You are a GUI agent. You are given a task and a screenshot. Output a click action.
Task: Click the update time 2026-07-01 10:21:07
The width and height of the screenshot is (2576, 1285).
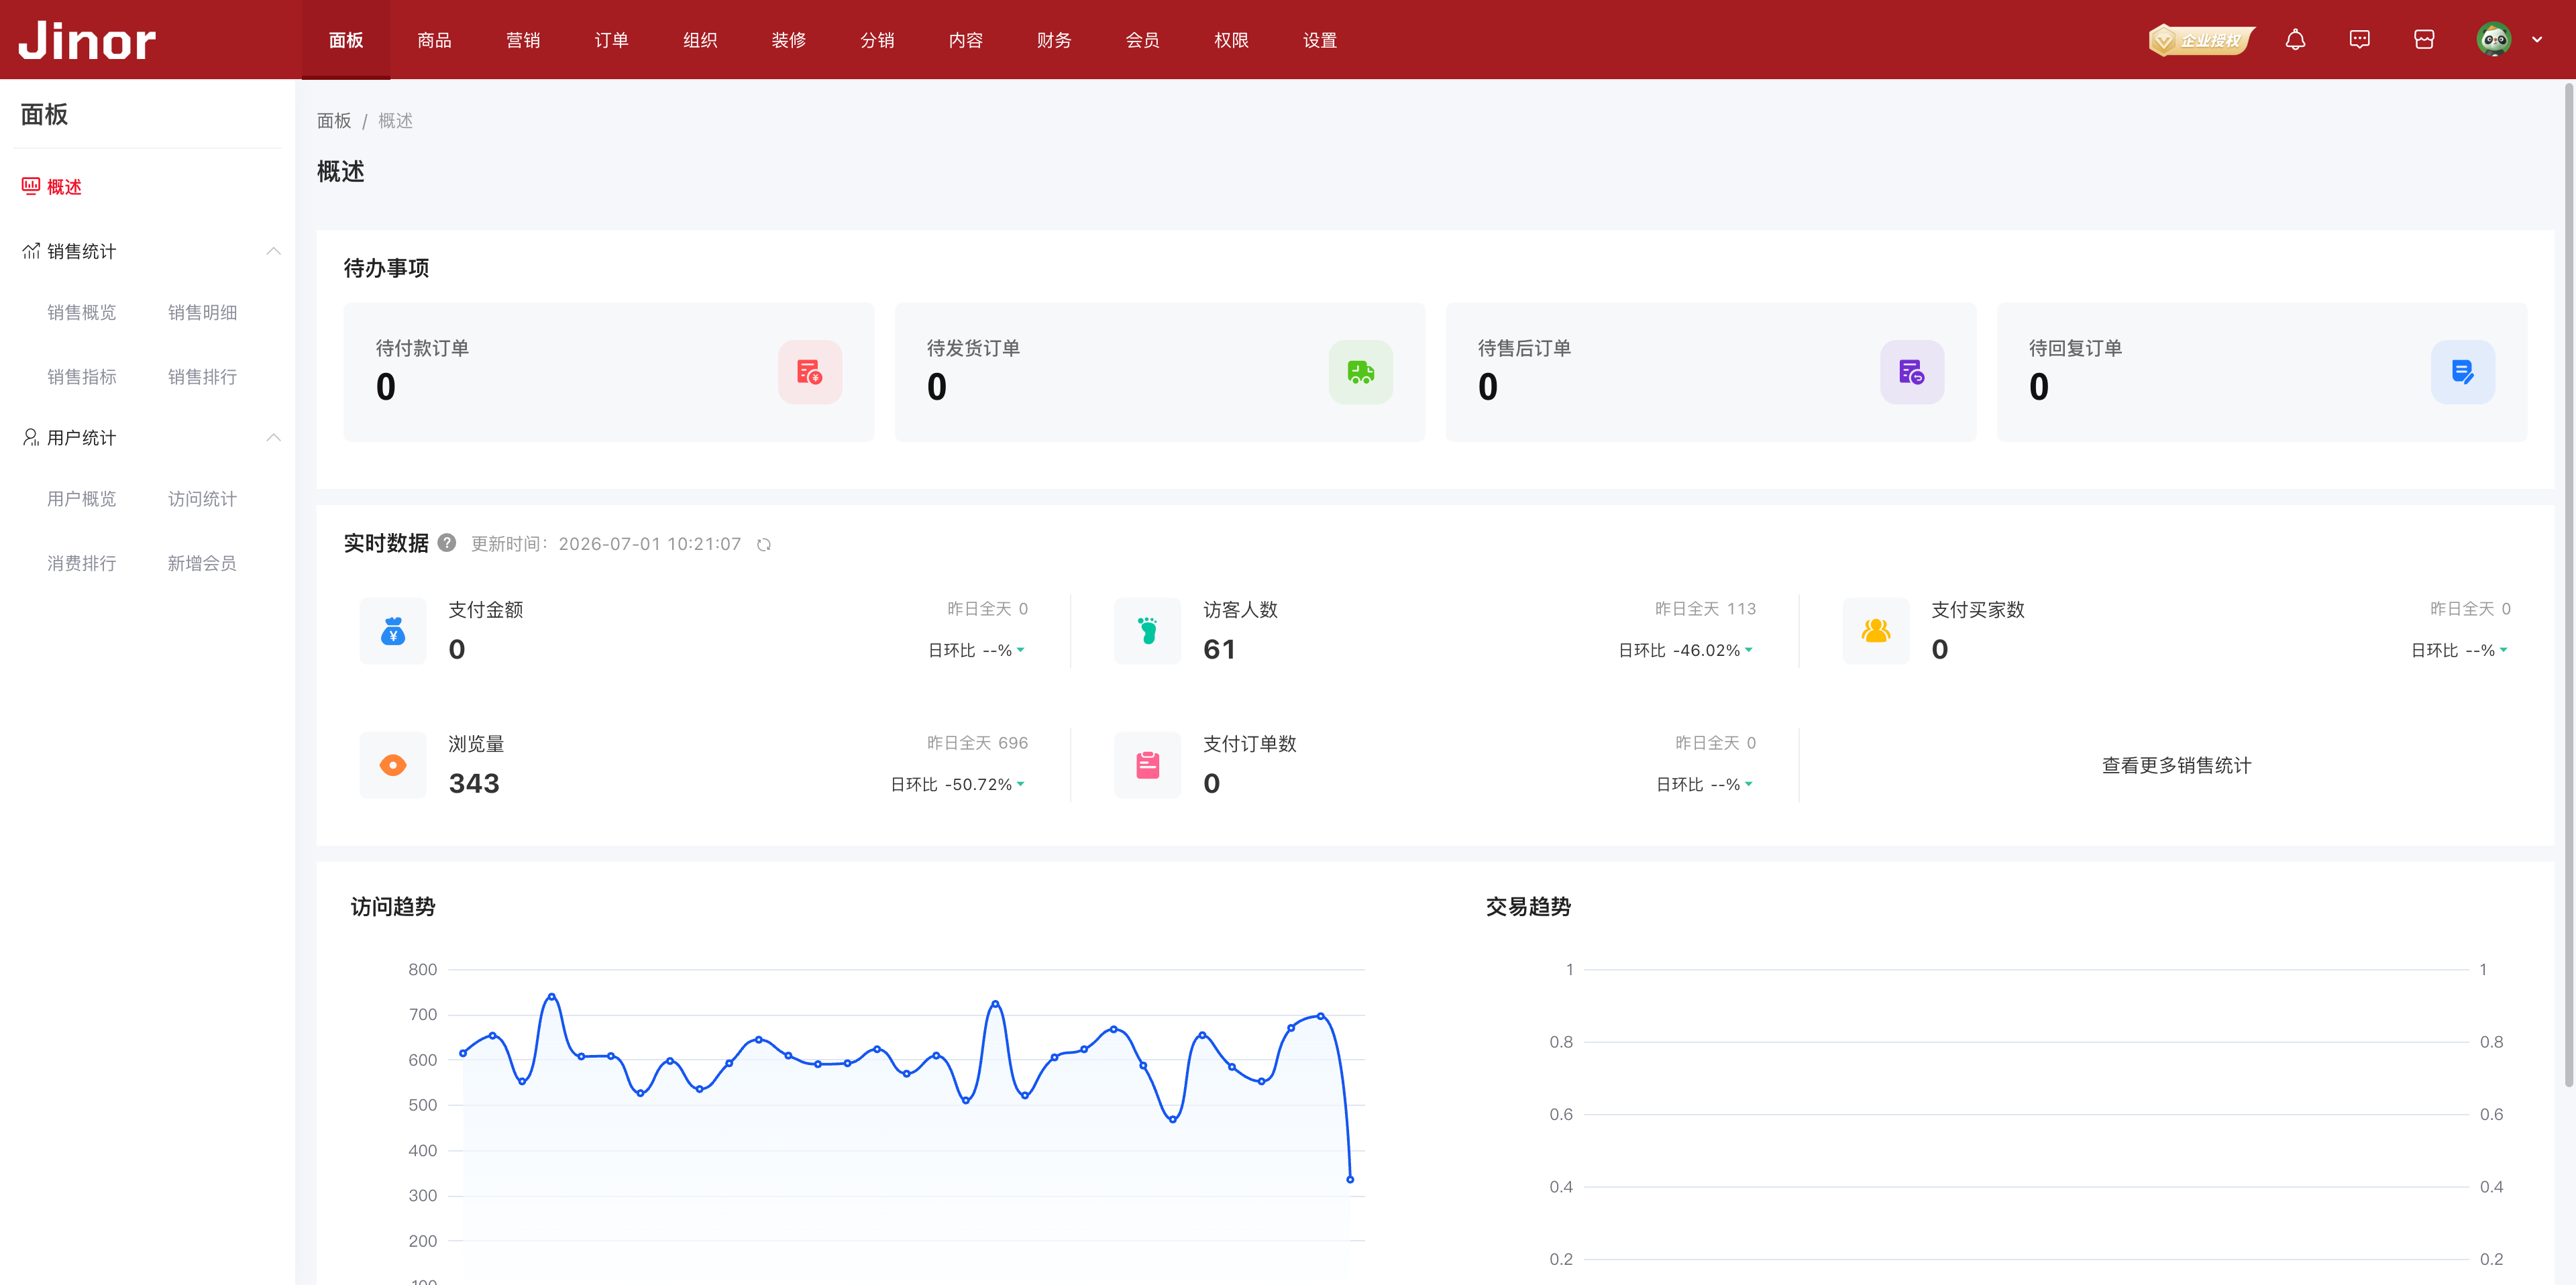click(650, 543)
